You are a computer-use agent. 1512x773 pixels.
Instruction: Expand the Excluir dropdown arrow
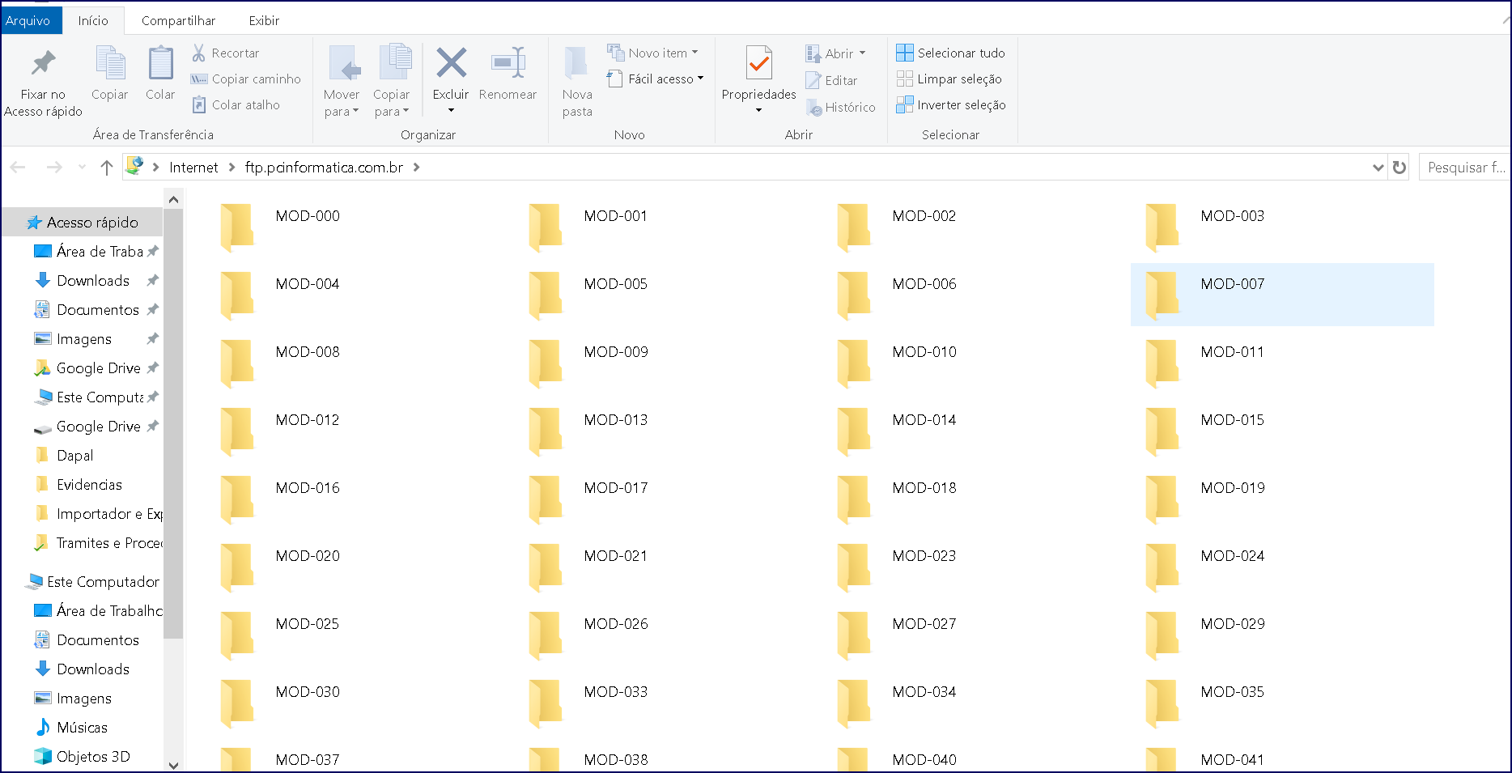451,111
